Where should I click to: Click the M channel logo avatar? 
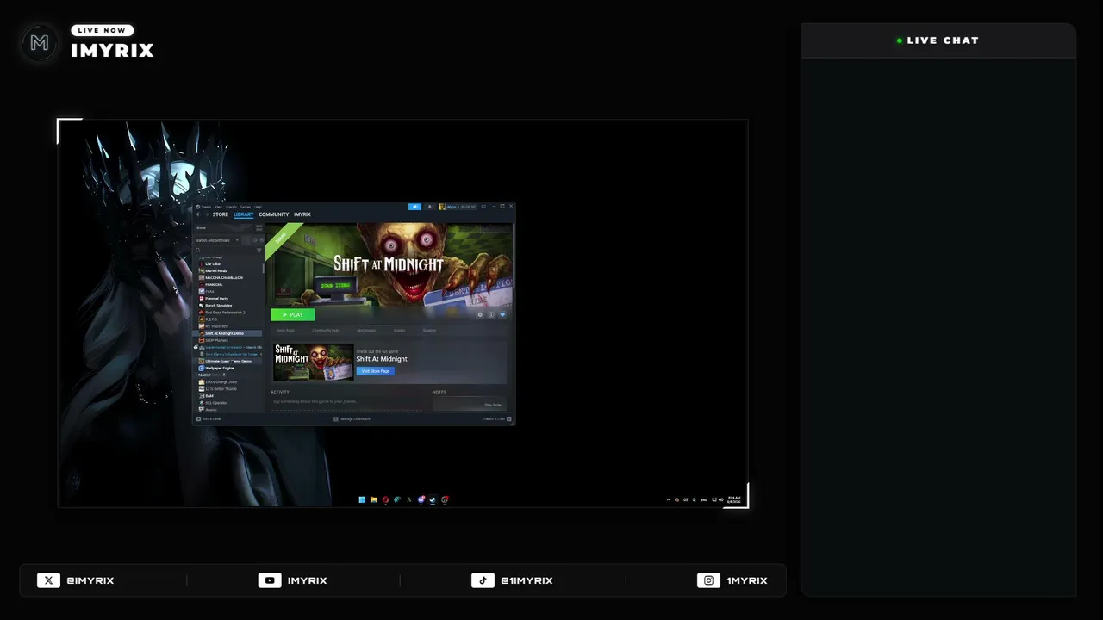(x=40, y=42)
